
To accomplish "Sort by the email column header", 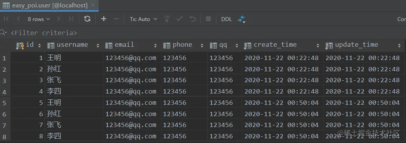I will 132,45.
